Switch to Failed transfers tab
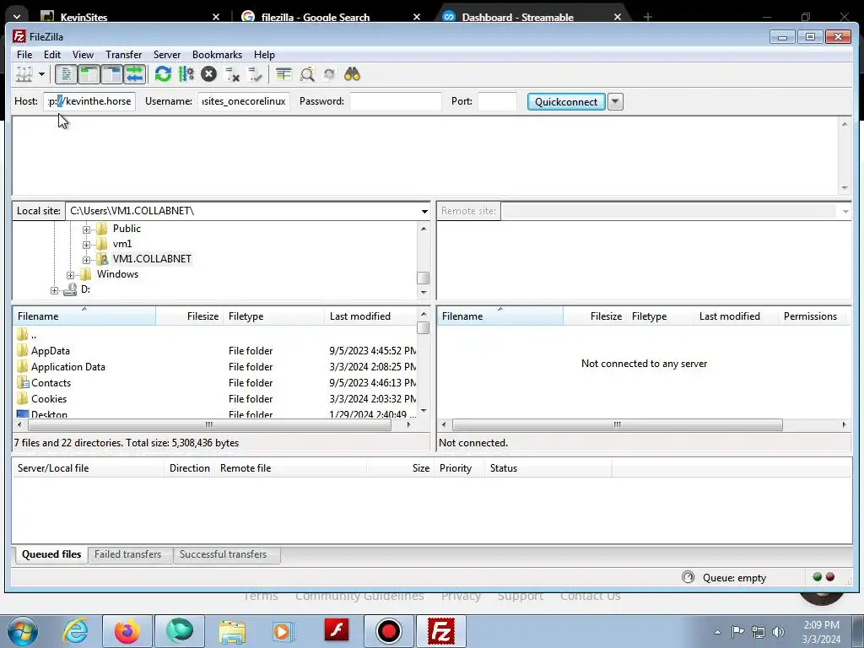The image size is (864, 648). pyautogui.click(x=128, y=554)
